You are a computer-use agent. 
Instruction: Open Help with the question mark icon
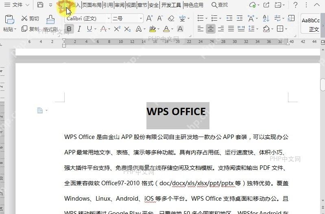point(296,5)
